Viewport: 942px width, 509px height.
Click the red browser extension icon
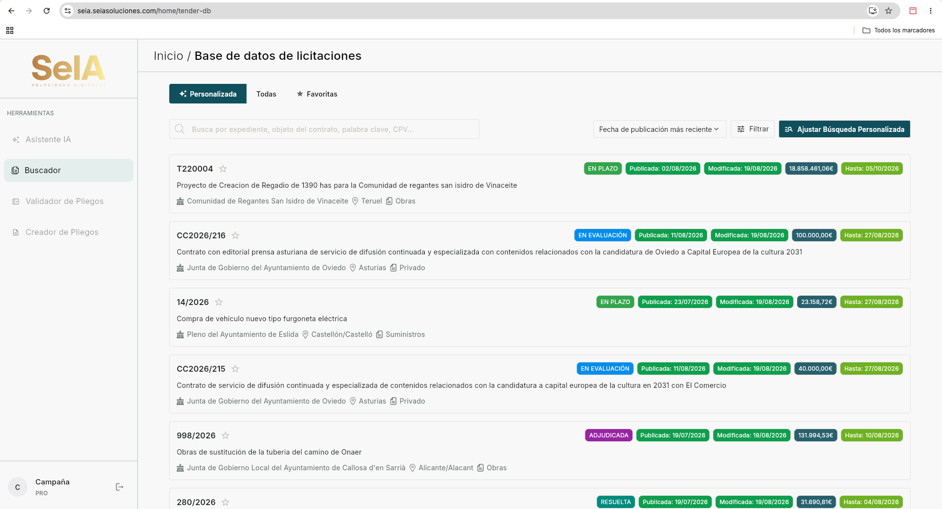click(x=913, y=11)
